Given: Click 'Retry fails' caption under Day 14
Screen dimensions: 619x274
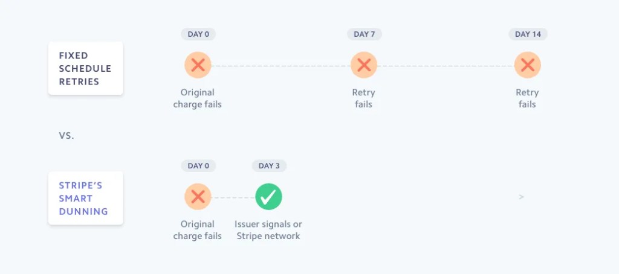Looking at the screenshot, I should coord(527,98).
